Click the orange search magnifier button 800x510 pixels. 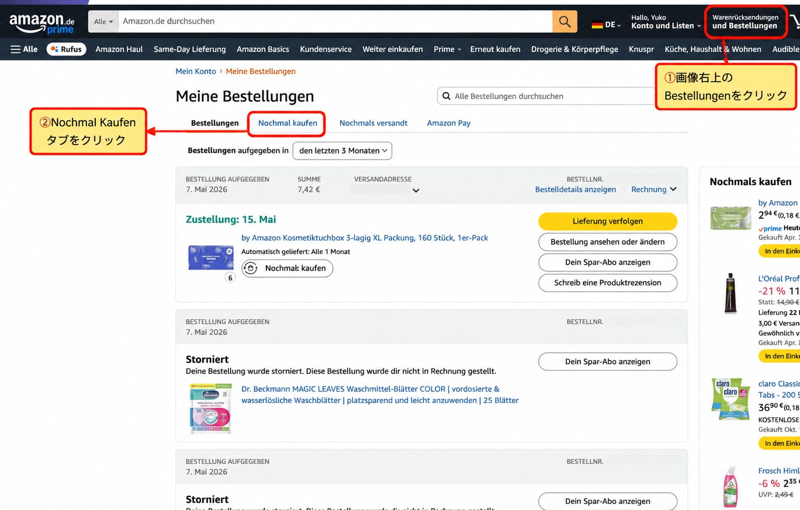[x=565, y=21]
